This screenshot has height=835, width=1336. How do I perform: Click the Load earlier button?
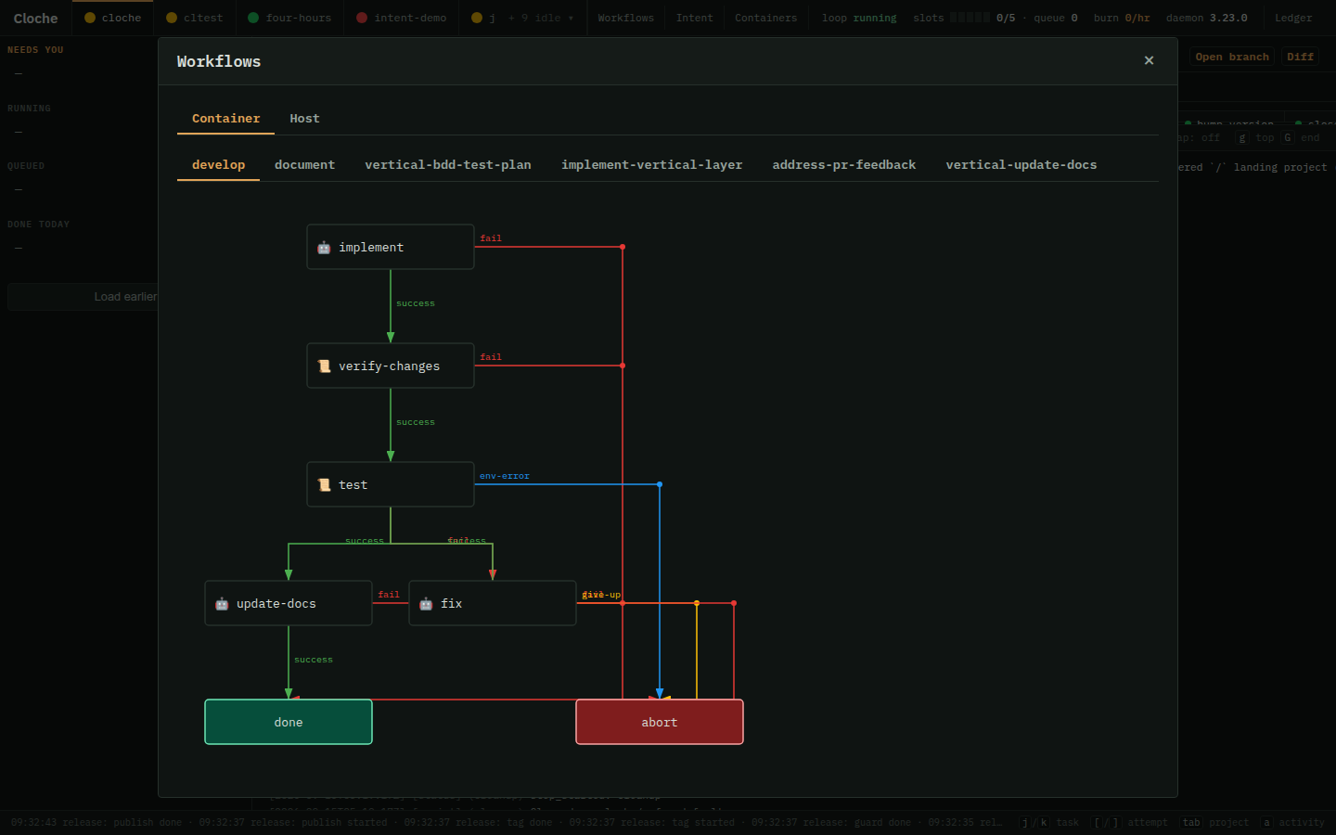(125, 297)
